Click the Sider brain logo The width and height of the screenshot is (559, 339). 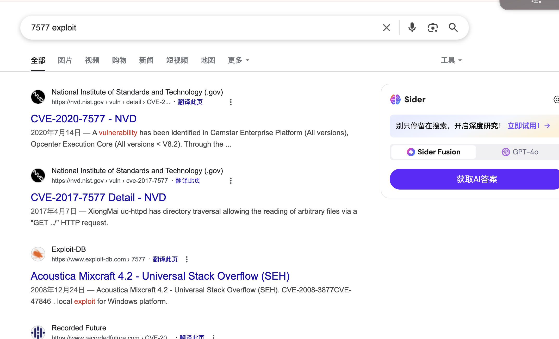[395, 99]
